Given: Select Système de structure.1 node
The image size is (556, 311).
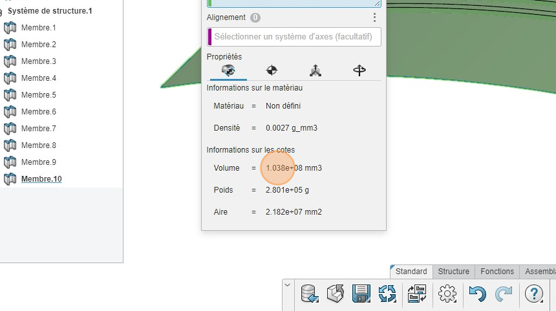Looking at the screenshot, I should [50, 11].
